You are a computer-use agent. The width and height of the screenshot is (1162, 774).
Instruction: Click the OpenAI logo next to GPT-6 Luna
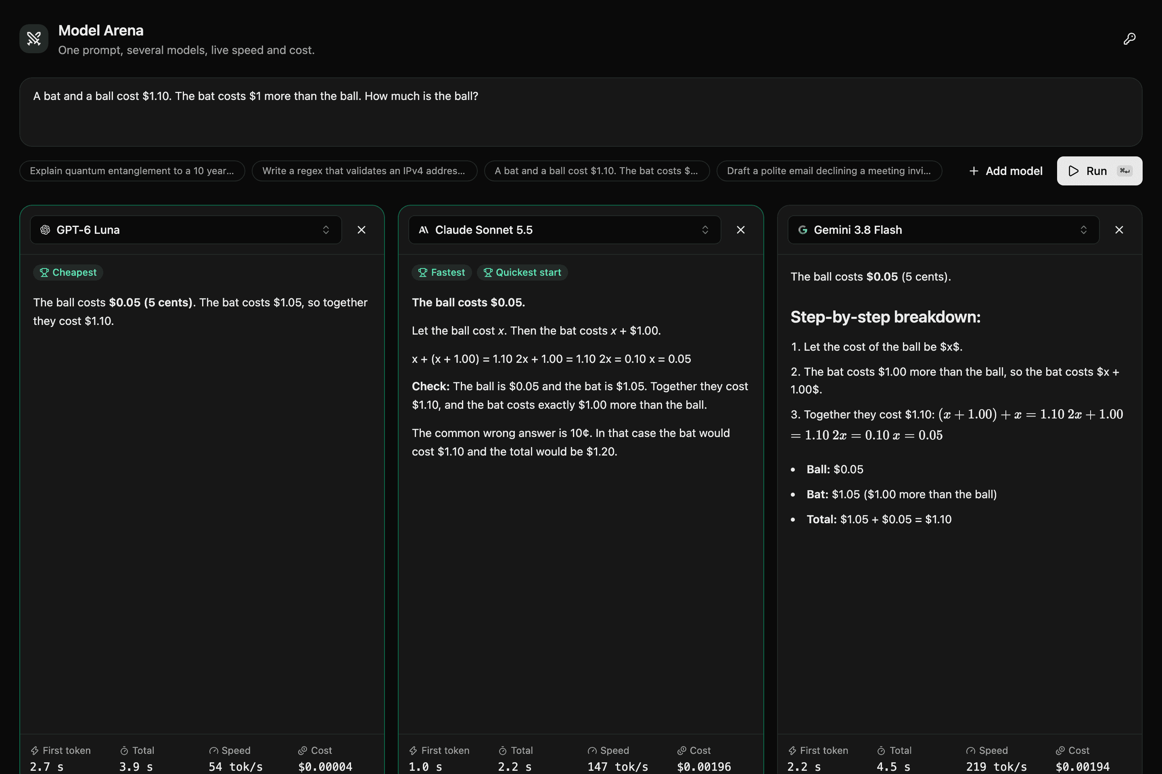tap(45, 230)
